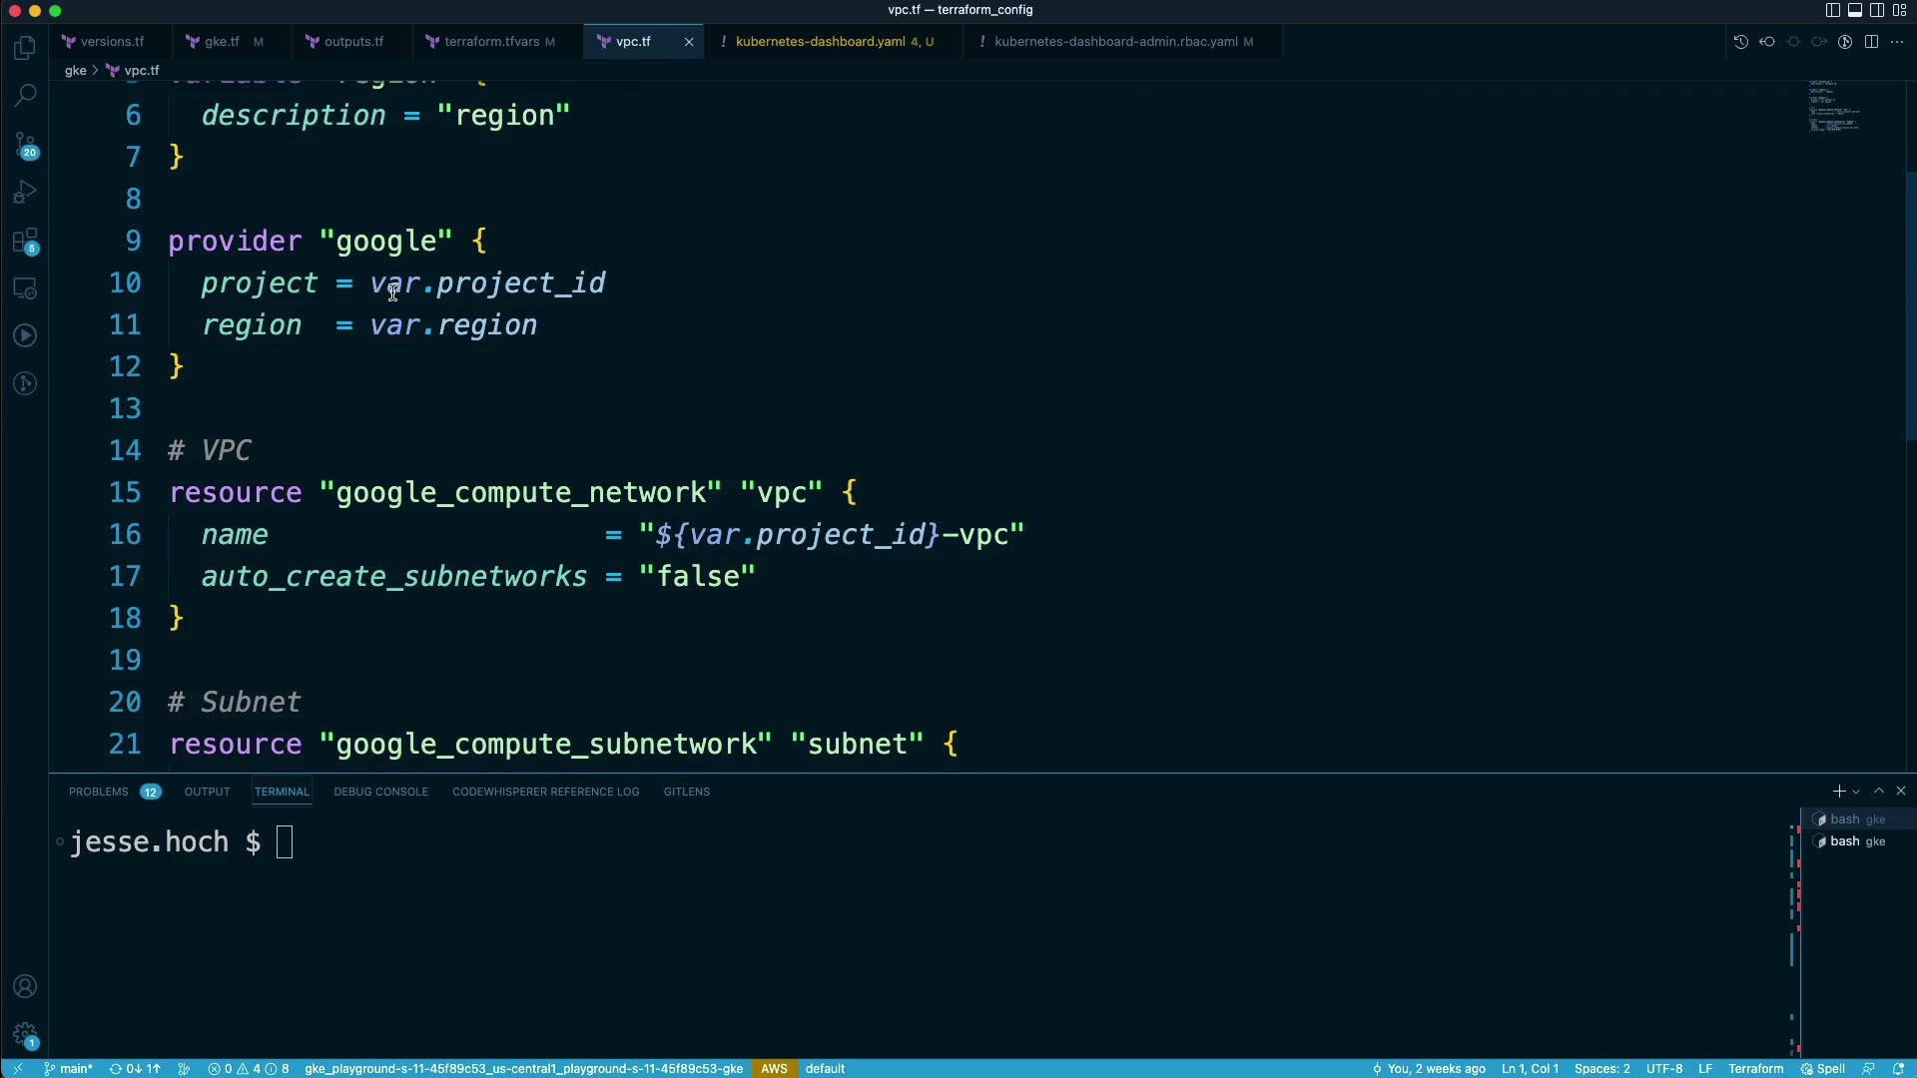
Task: Open the Extensions view in activity bar
Action: coord(26,241)
